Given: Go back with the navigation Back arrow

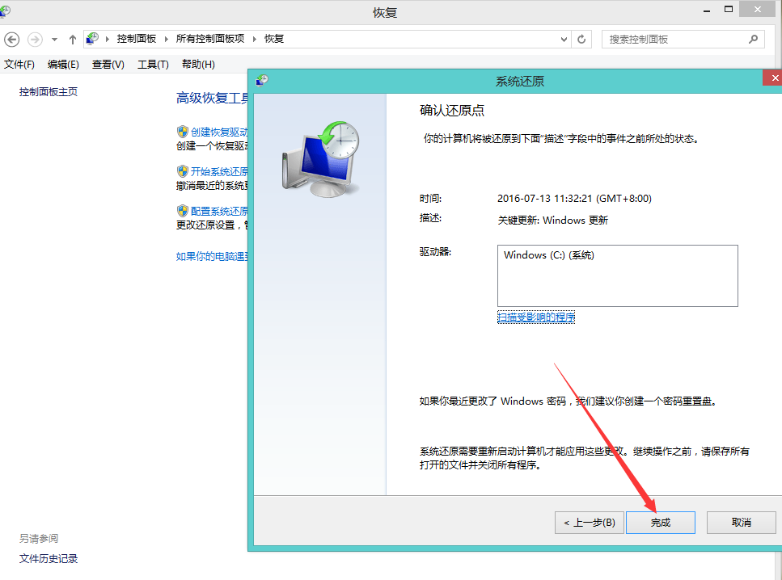Looking at the screenshot, I should coord(11,40).
